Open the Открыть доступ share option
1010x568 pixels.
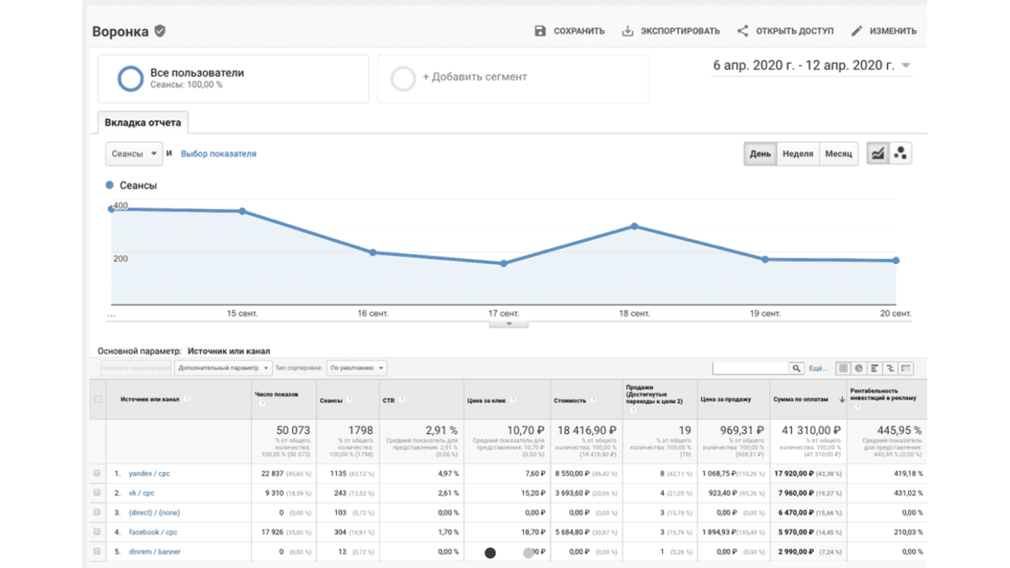(x=784, y=32)
